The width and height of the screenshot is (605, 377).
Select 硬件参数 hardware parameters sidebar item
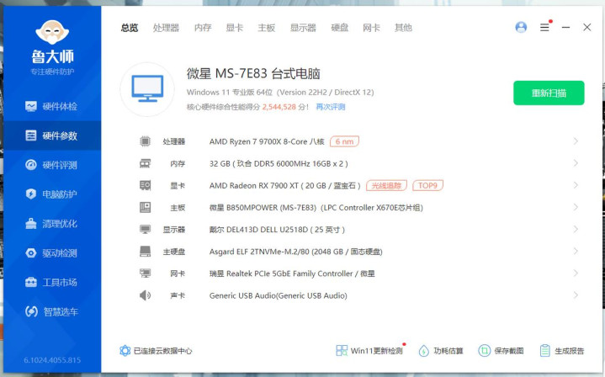pyautogui.click(x=51, y=135)
